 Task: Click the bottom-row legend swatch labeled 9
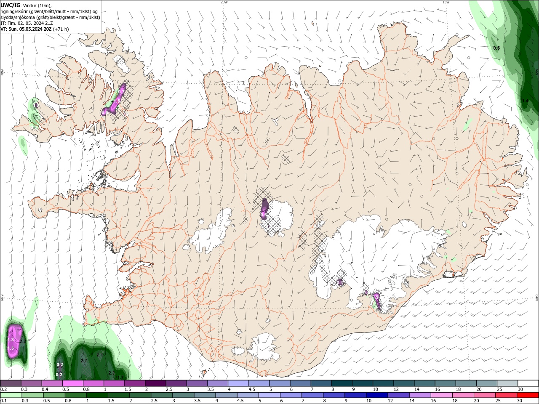tap(355, 395)
